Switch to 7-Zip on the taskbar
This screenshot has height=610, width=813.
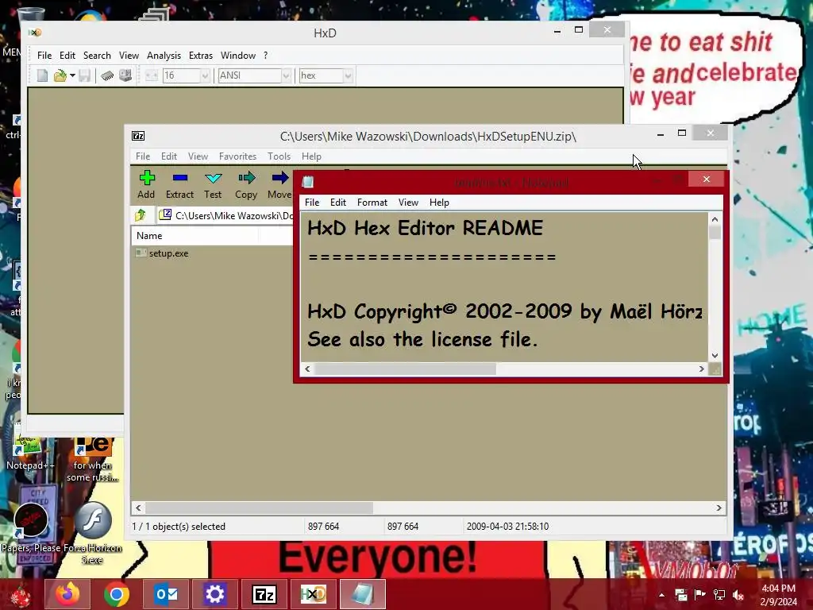pyautogui.click(x=264, y=594)
